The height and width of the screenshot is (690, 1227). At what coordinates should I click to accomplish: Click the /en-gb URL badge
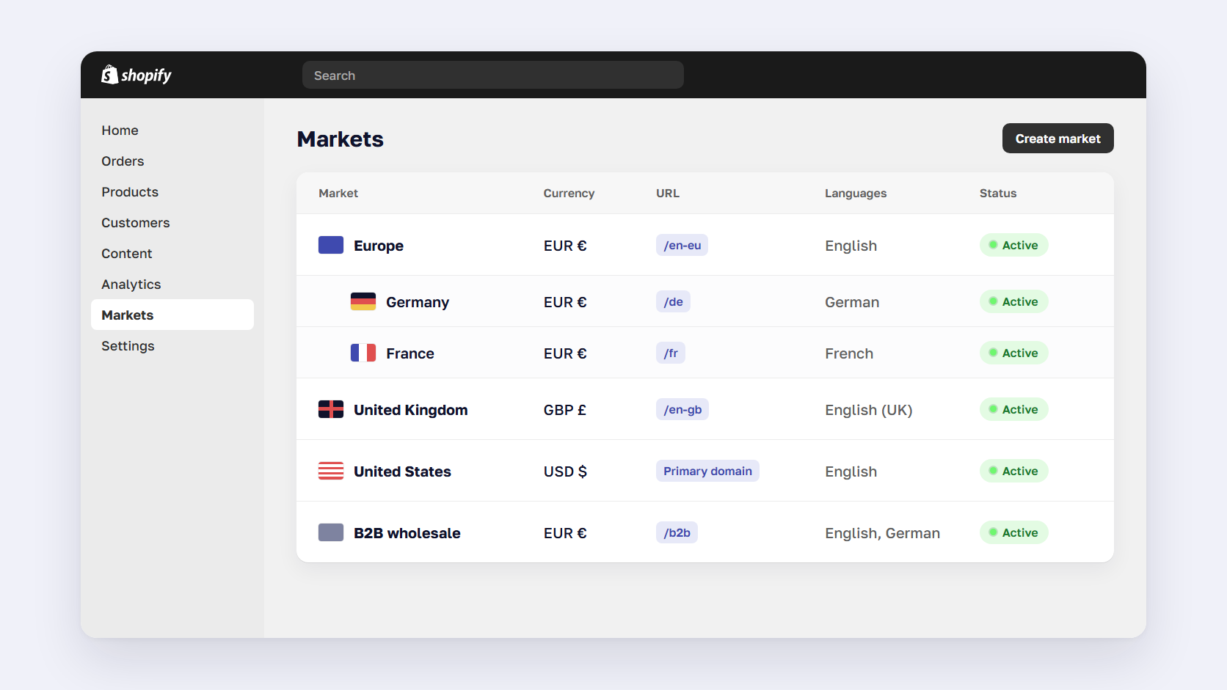click(682, 409)
